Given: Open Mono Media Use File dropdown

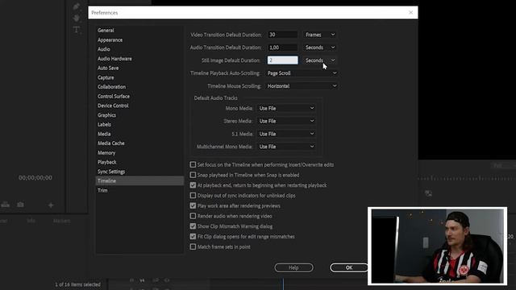Looking at the screenshot, I should pyautogui.click(x=286, y=108).
